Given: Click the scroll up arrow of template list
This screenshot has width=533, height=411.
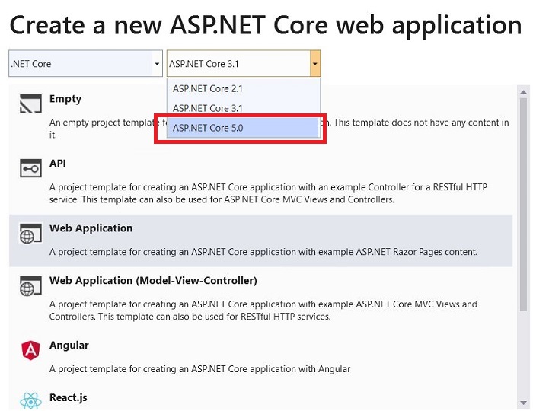Looking at the screenshot, I should coord(523,91).
